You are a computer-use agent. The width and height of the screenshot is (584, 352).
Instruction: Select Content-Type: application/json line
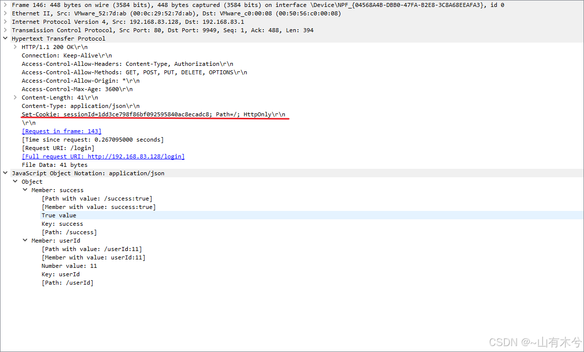click(80, 106)
